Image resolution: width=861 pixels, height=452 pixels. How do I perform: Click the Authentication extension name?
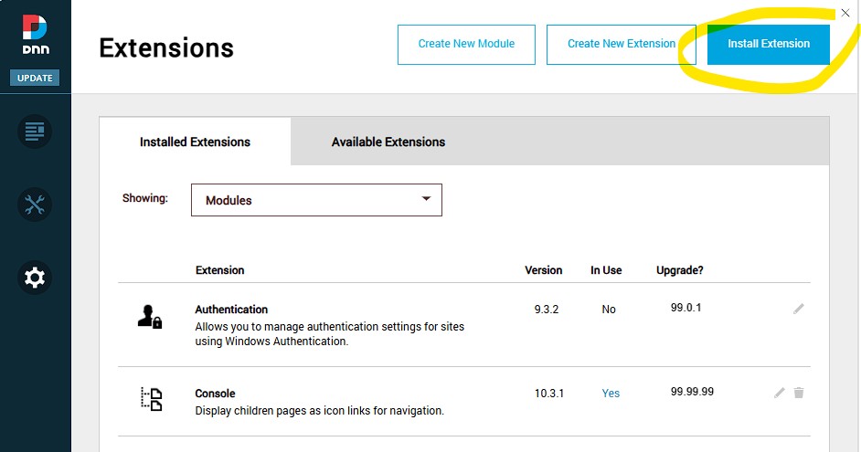(231, 310)
